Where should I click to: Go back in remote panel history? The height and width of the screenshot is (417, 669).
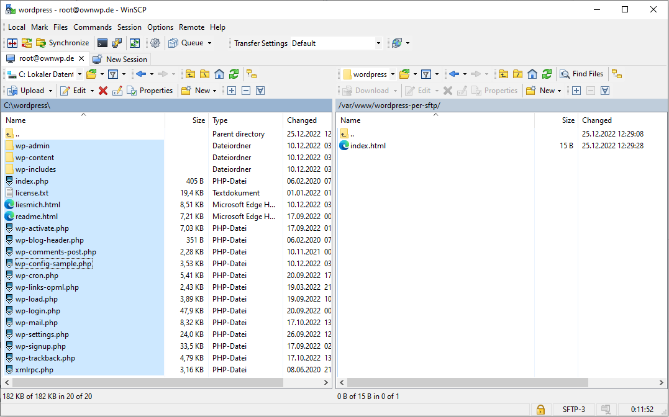454,74
